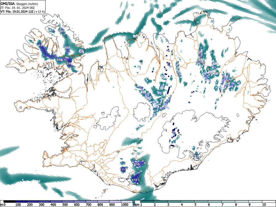Viewport: 276px width, 207px height.
Task: Click the 498 value label
Action: pos(210,72)
